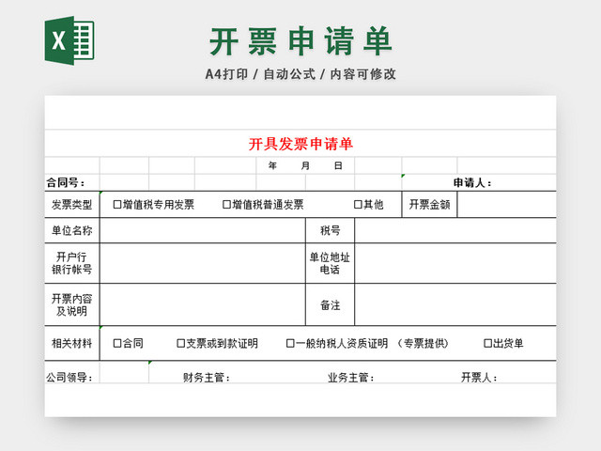Select the 业务主管： label
The width and height of the screenshot is (601, 451).
pos(351,378)
